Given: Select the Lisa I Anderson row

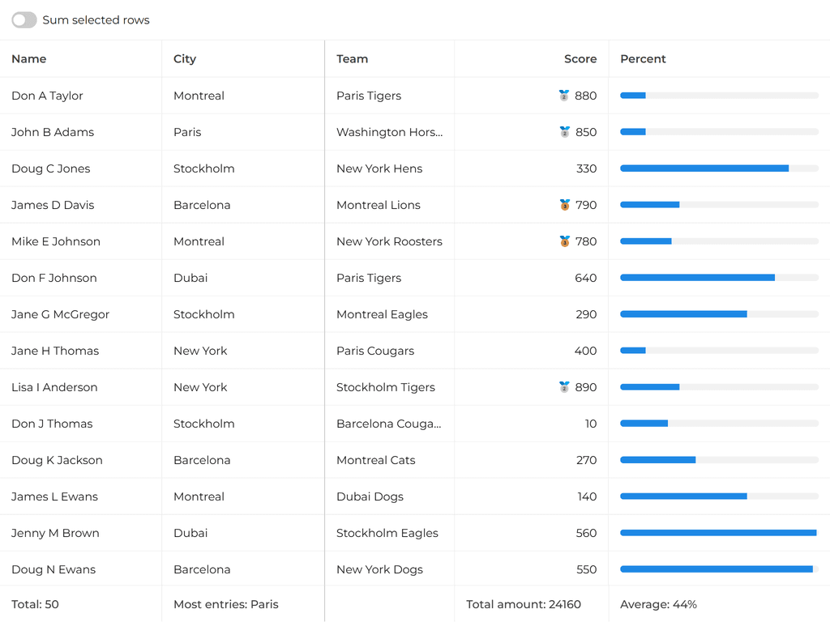Looking at the screenshot, I should pos(54,387).
